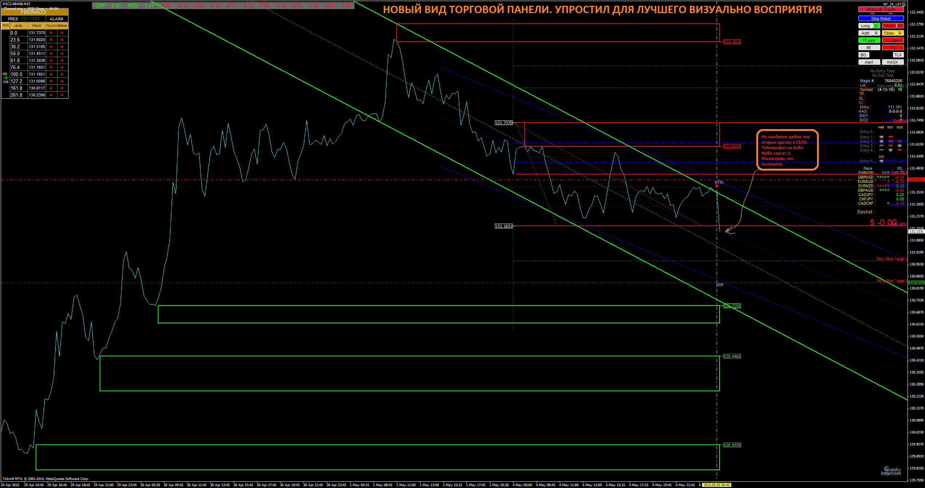Click the smiley face icon next to BT_14_v27
The height and width of the screenshot is (488, 925).
tap(904, 4)
